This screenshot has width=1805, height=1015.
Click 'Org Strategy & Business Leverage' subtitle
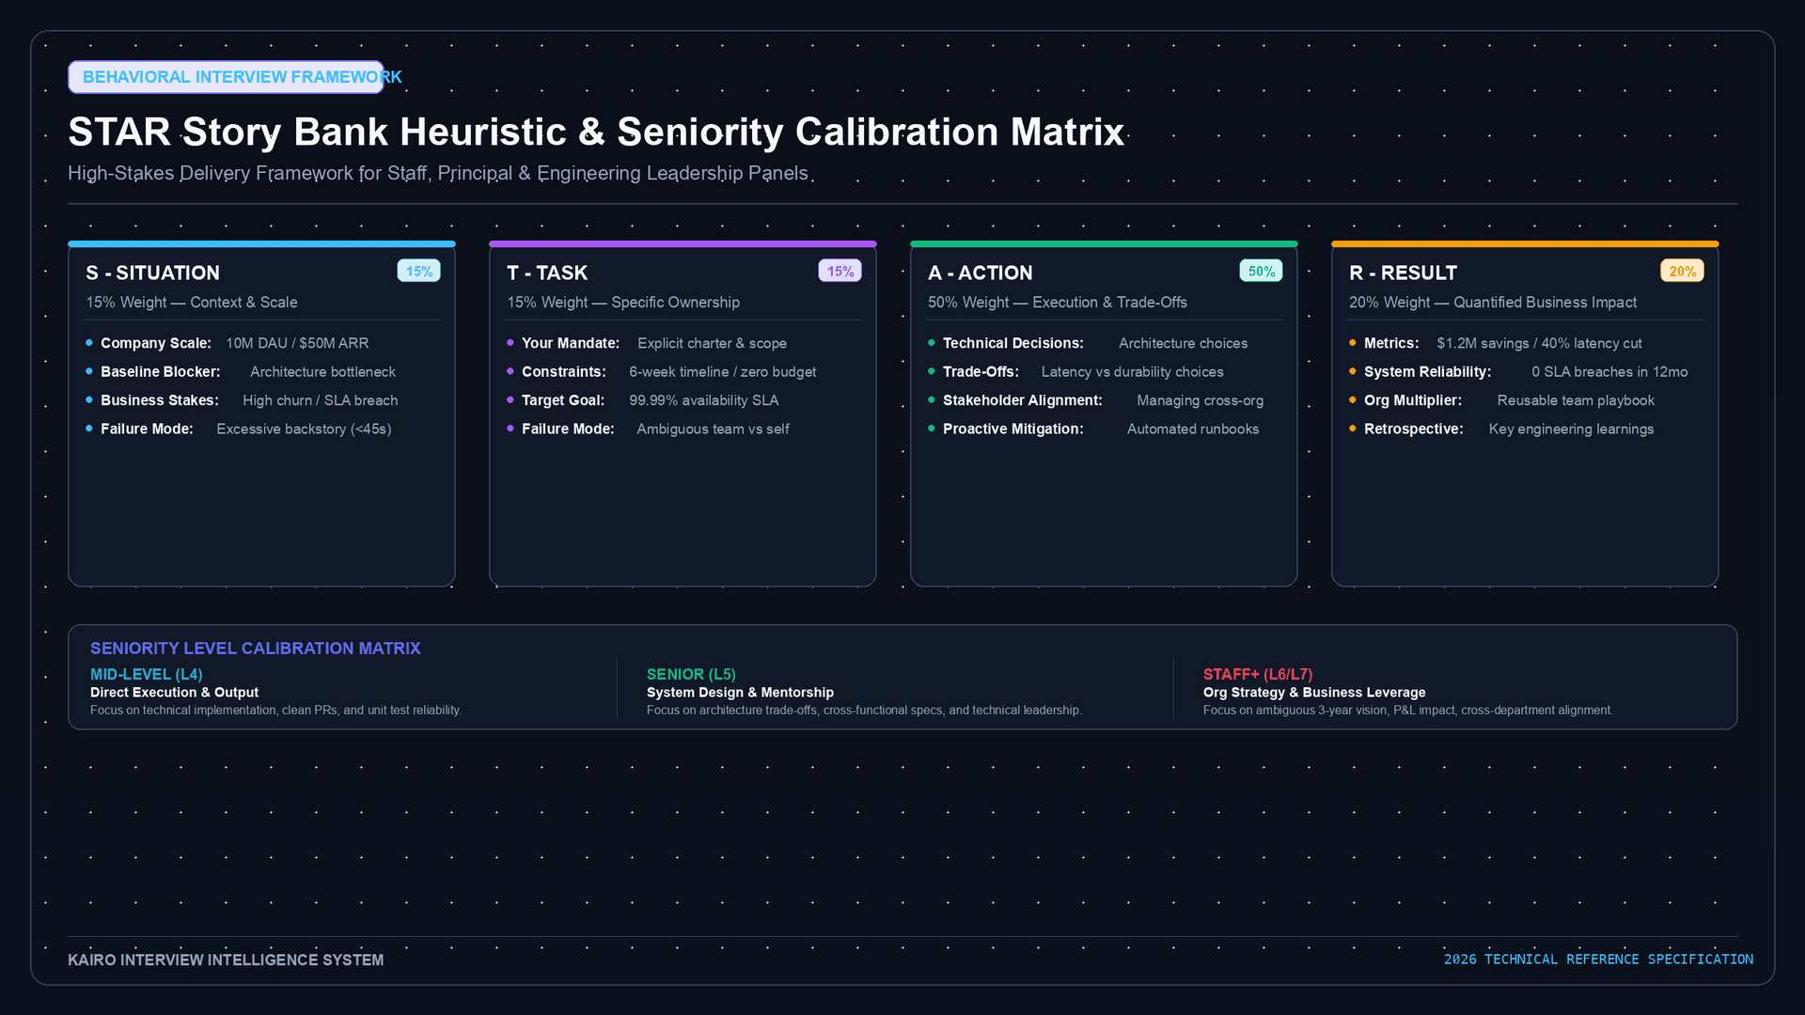pyautogui.click(x=1314, y=693)
